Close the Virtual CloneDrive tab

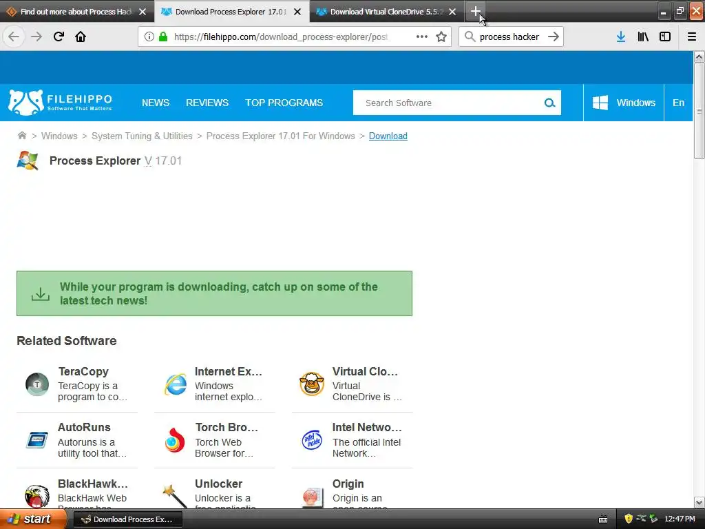click(452, 12)
